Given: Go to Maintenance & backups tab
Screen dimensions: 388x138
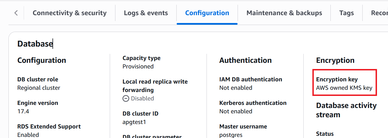Looking at the screenshot, I should pyautogui.click(x=284, y=13).
